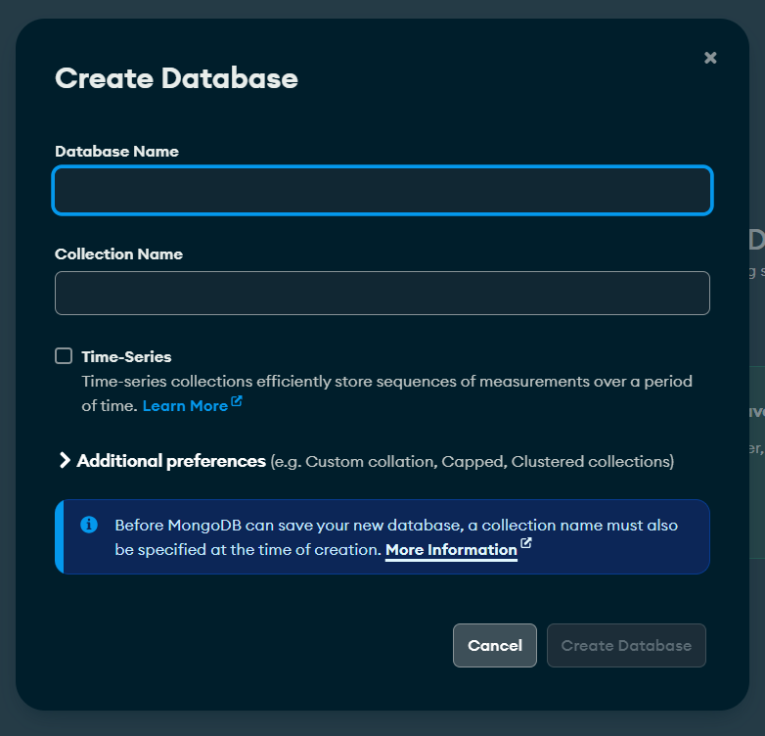Open the More Information link

pyautogui.click(x=451, y=550)
